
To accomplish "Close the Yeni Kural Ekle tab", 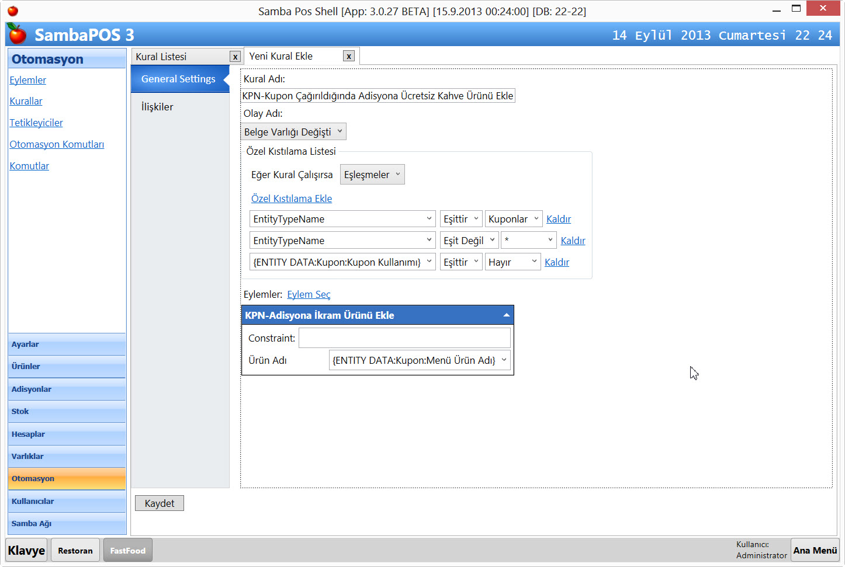I will 349,56.
